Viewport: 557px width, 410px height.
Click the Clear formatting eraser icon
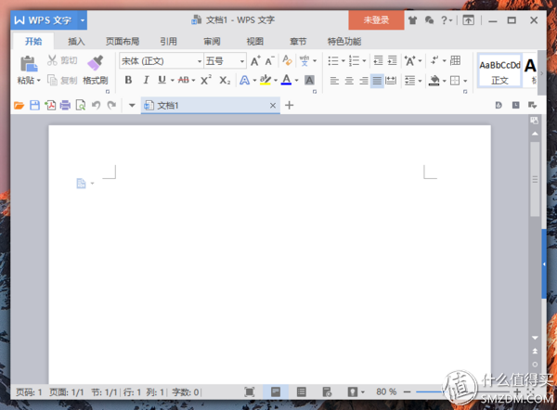click(287, 60)
